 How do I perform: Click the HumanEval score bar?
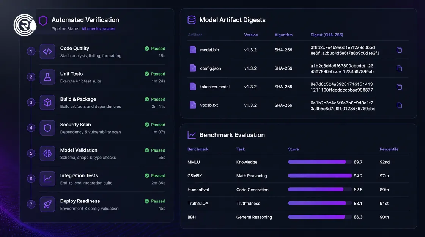(x=320, y=190)
